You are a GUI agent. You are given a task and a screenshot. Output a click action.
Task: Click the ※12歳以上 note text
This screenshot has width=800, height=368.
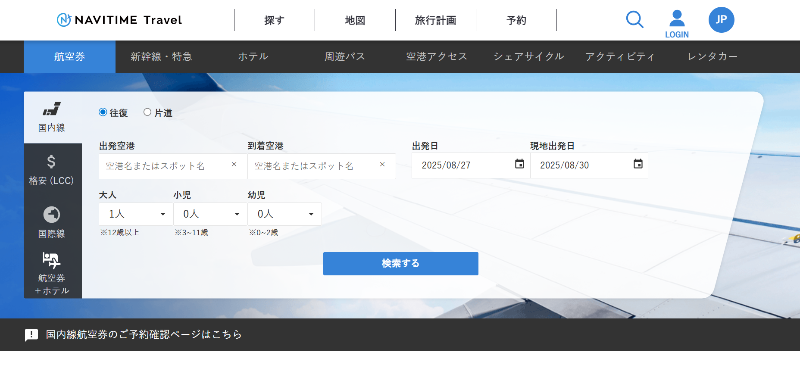click(x=120, y=233)
